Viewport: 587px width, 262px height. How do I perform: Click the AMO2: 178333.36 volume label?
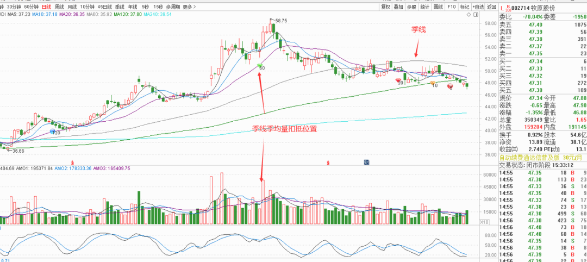(x=72, y=169)
